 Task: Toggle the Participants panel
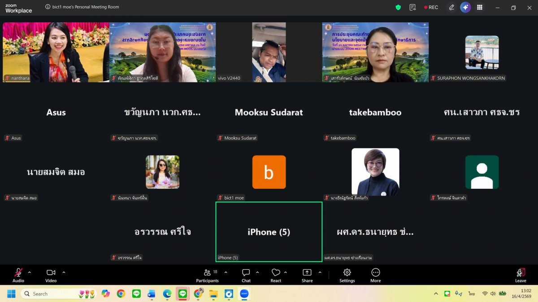[x=207, y=275]
